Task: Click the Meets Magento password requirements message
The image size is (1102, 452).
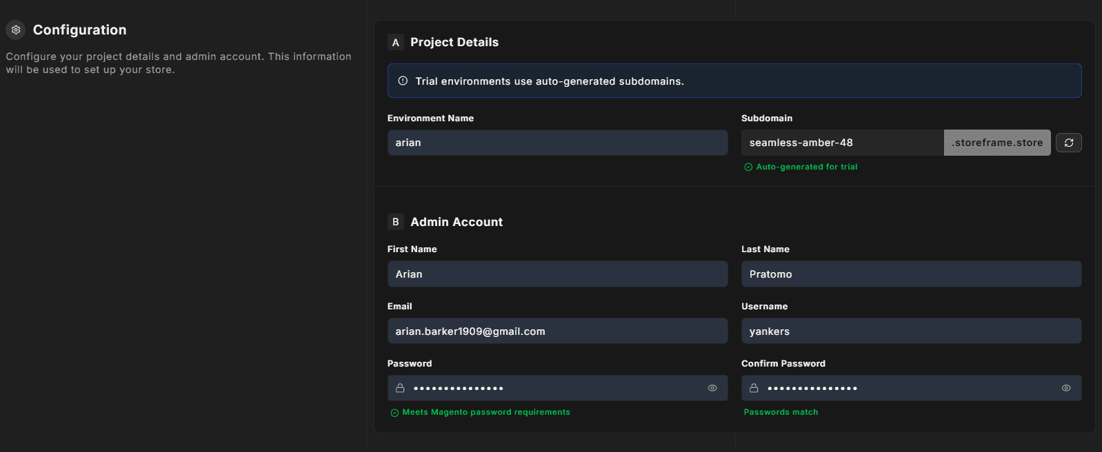Action: coord(486,412)
